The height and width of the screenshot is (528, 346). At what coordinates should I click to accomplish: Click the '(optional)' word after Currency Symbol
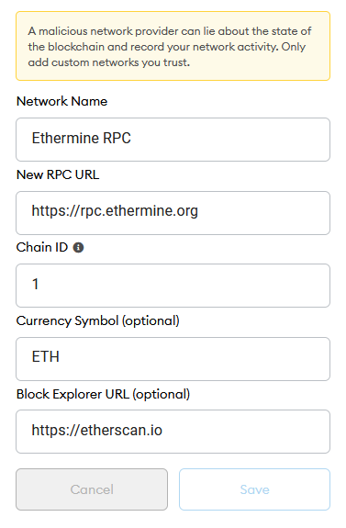coord(151,320)
